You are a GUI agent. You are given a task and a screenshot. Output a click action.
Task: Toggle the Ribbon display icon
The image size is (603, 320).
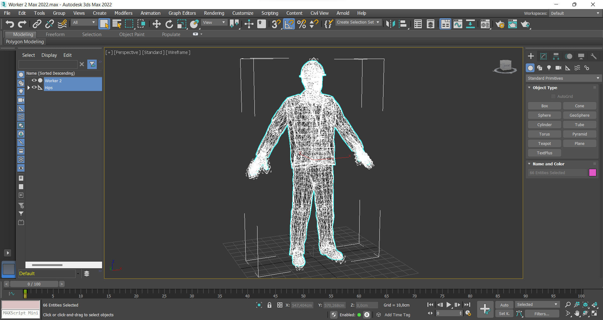[445, 24]
